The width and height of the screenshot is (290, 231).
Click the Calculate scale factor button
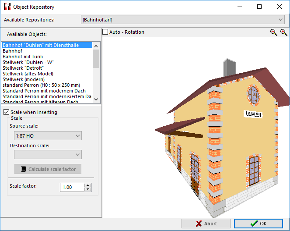48,169
